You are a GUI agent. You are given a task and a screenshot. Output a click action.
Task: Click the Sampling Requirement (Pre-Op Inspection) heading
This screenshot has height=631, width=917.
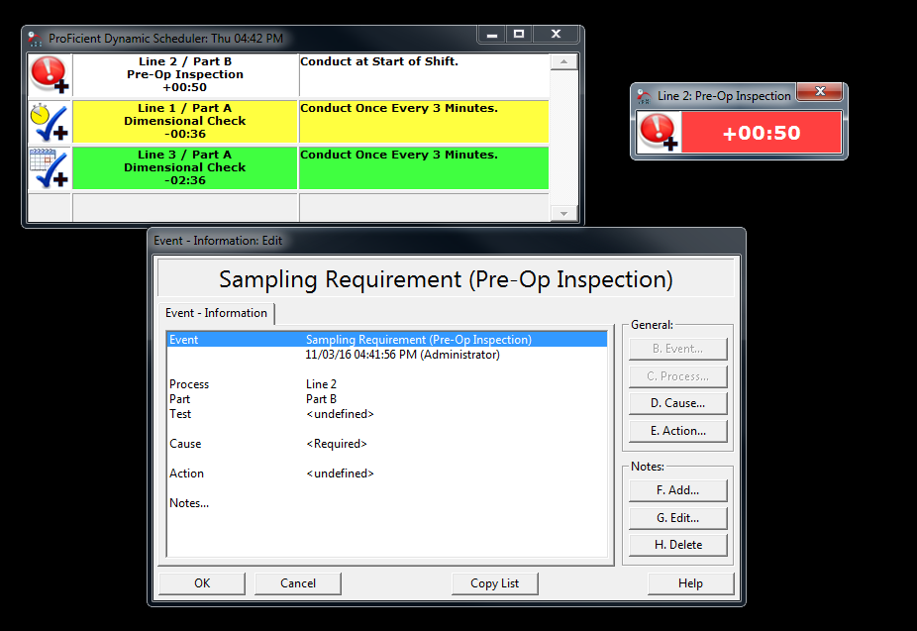tap(446, 279)
